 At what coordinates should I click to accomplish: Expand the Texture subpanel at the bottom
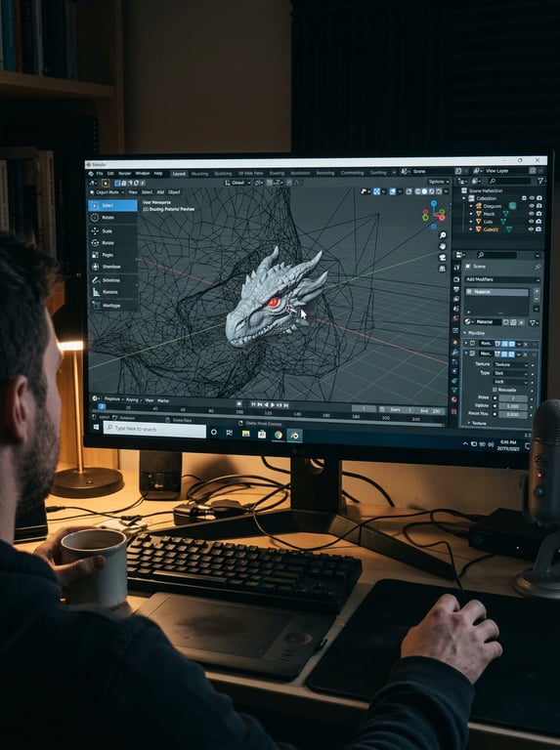pyautogui.click(x=469, y=423)
